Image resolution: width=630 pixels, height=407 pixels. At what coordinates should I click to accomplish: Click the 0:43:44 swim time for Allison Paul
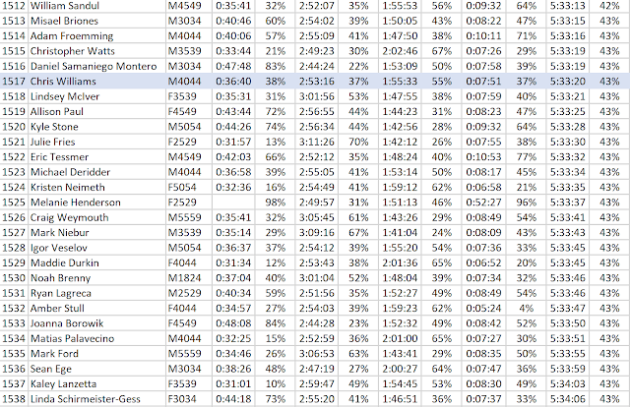(x=233, y=112)
